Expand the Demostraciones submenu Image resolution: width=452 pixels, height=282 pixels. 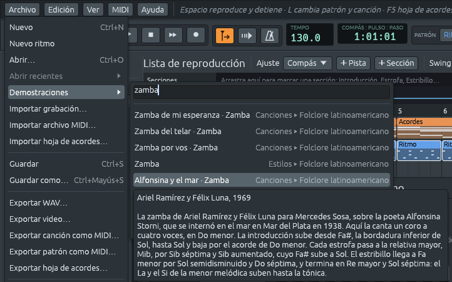coord(66,92)
